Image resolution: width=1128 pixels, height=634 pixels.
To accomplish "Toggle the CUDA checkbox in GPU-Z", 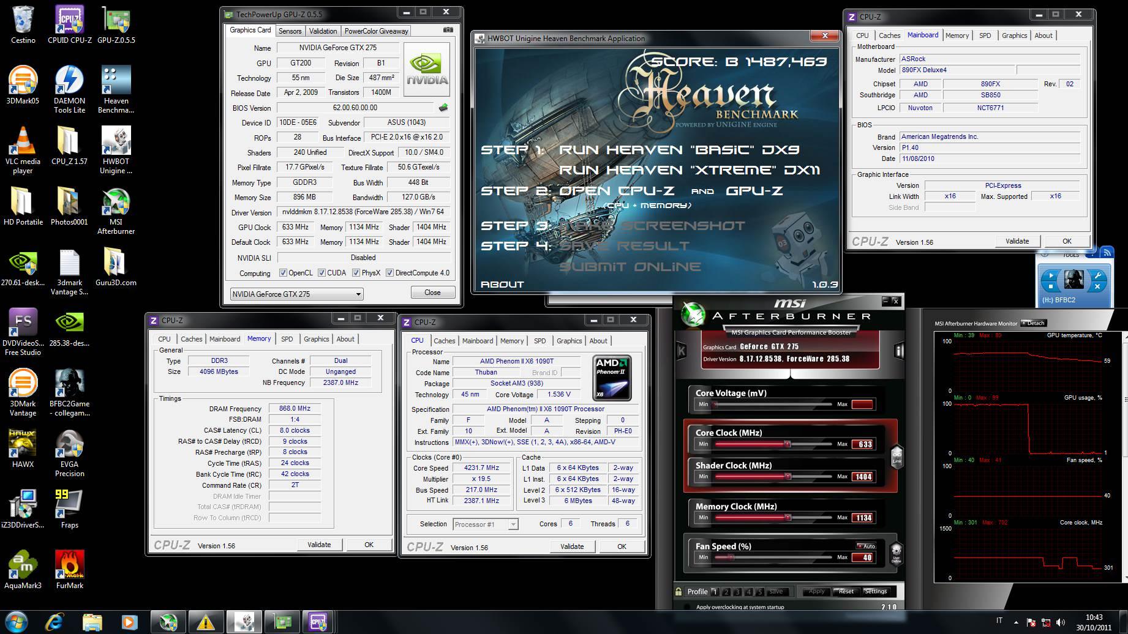I will (x=321, y=273).
